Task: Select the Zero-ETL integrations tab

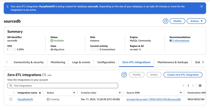Action: coord(136,62)
